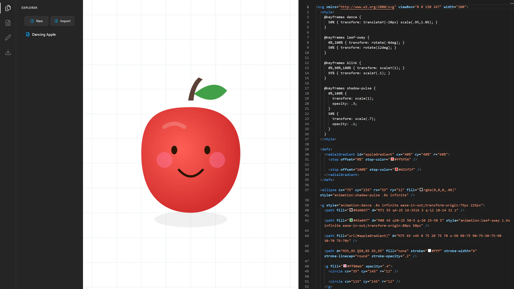Click the #fff stroke color swatch

pos(430,251)
